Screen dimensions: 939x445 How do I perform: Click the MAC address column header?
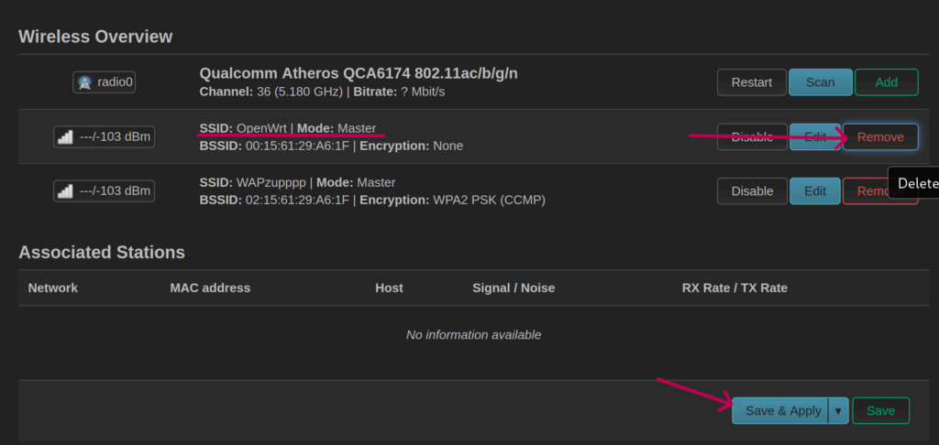click(x=210, y=288)
